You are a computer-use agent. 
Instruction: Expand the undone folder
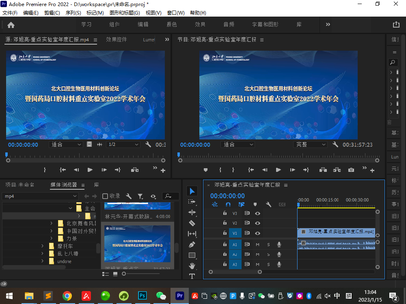tap(43, 261)
